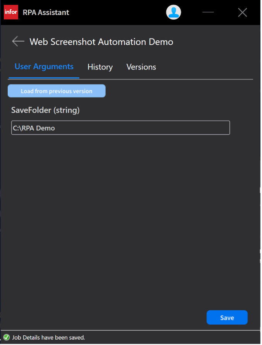Screen dimensions: 262x345
Task: Save the job details
Action: tap(227, 318)
